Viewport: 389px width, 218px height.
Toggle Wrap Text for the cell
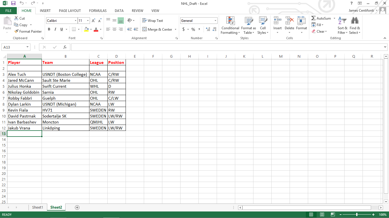coord(153,20)
